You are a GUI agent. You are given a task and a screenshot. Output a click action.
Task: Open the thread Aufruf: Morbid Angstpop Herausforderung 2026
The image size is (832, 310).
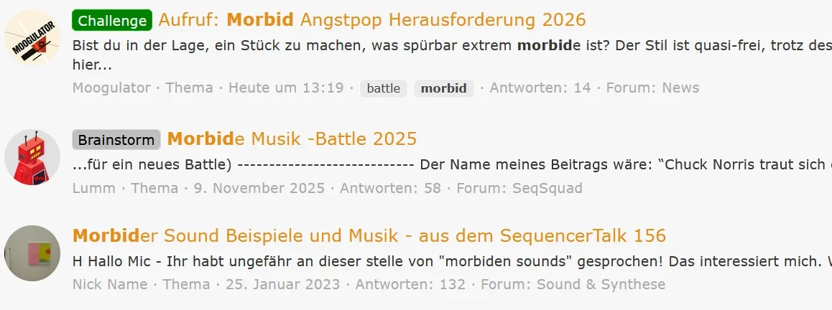tap(371, 20)
